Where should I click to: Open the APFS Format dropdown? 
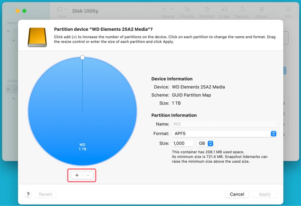224,134
